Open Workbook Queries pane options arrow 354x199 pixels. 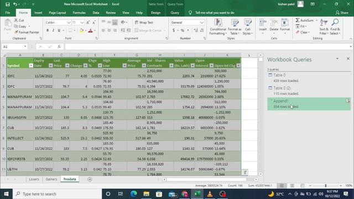click(337, 59)
